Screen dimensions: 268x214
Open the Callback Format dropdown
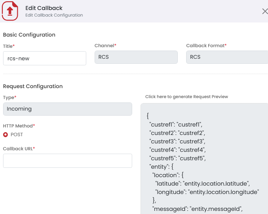227,57
